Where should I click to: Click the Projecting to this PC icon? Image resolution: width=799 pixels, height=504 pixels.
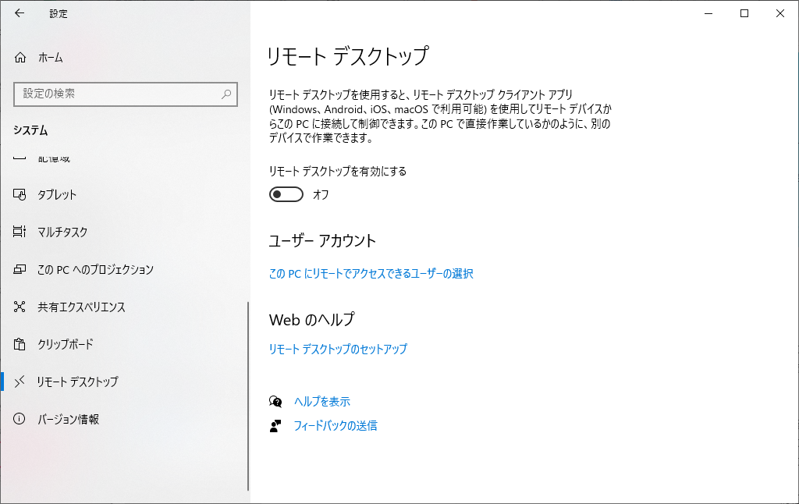20,269
